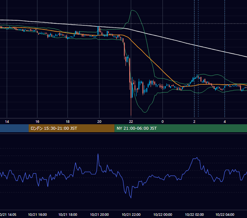Click the time axis label 4
Viewport: 247px width, 218px height.
click(224, 122)
